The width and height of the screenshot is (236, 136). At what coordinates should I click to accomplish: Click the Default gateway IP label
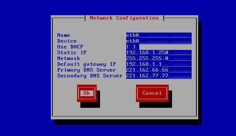[87, 64]
